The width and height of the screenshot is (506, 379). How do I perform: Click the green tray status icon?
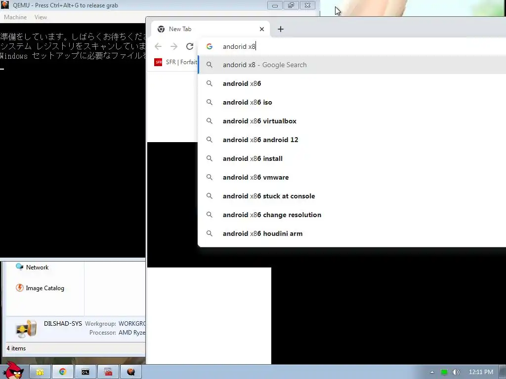(x=444, y=372)
